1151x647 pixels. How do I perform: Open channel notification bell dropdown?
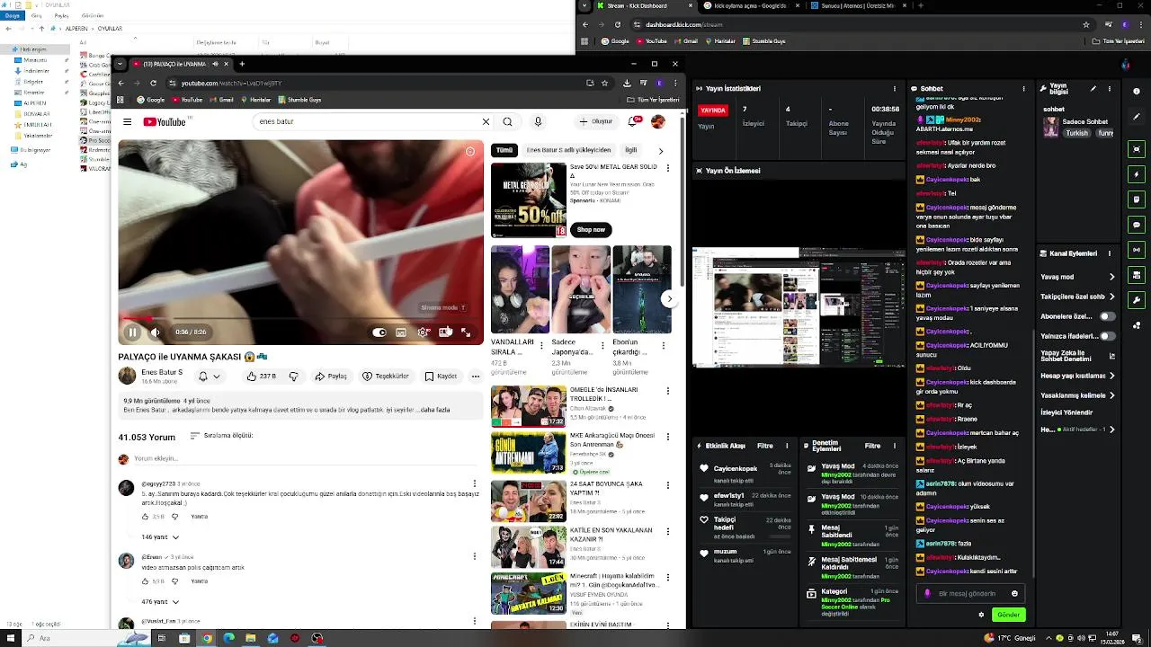coord(209,377)
